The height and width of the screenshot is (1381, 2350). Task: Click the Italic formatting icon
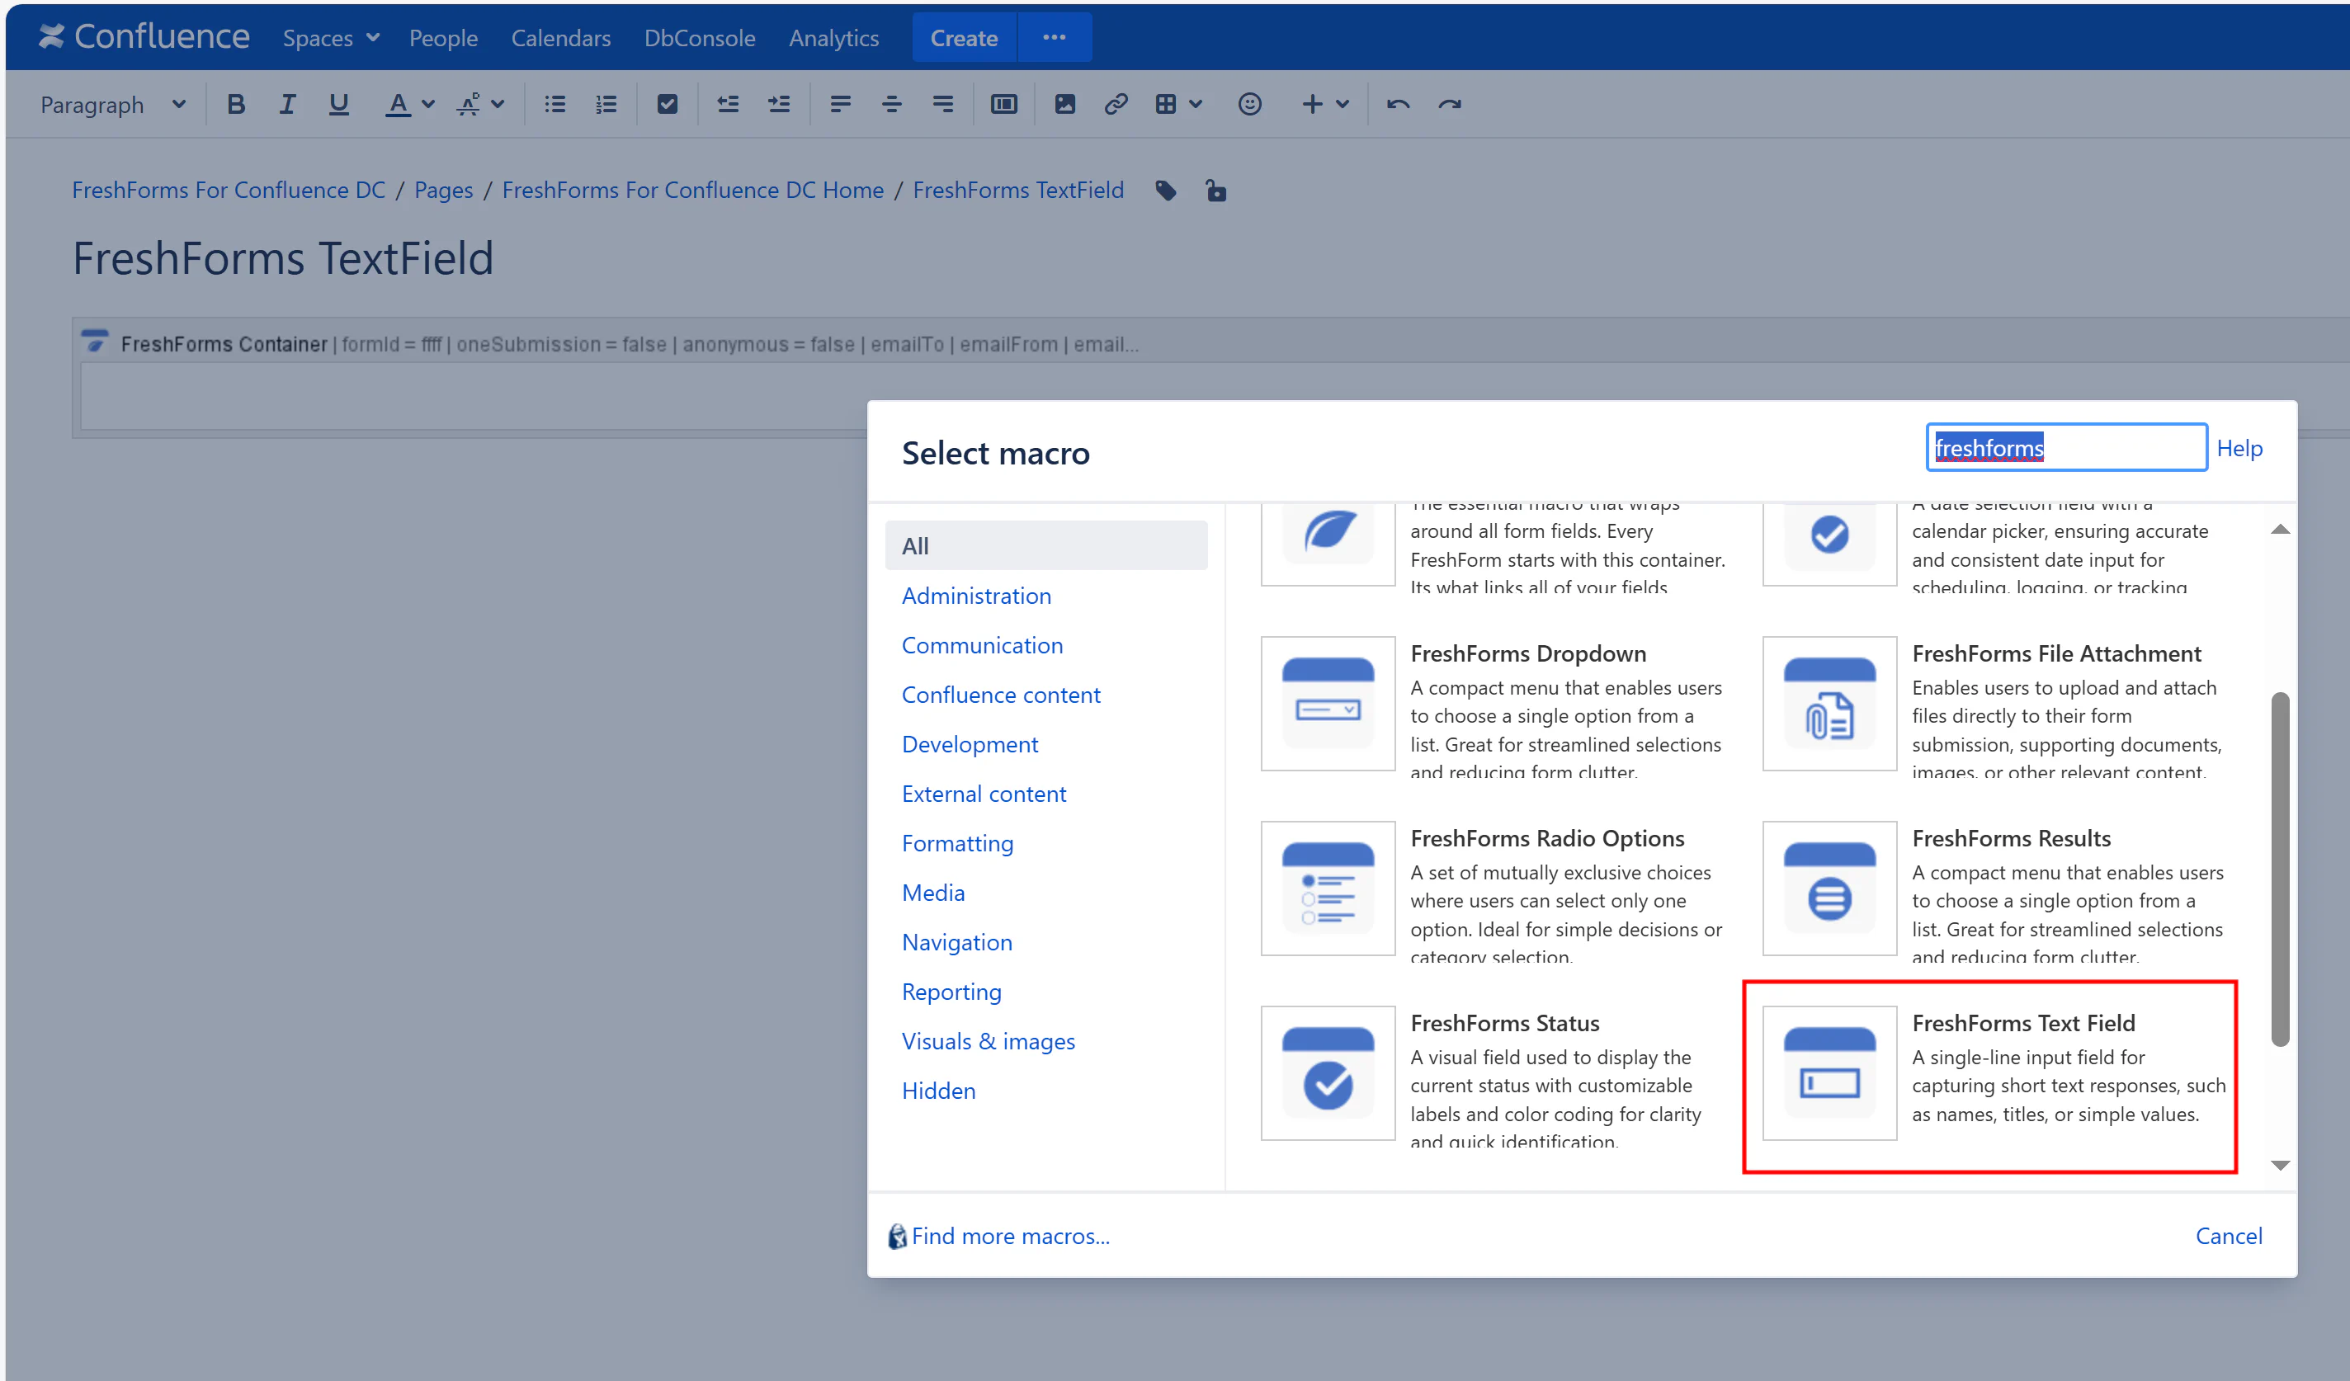pos(287,105)
